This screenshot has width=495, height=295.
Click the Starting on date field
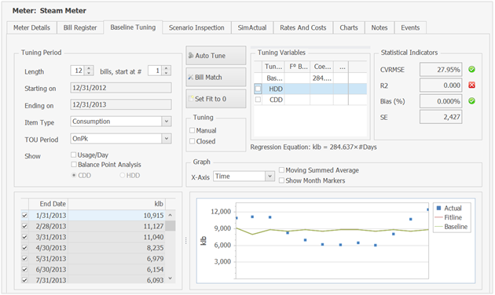121,88
